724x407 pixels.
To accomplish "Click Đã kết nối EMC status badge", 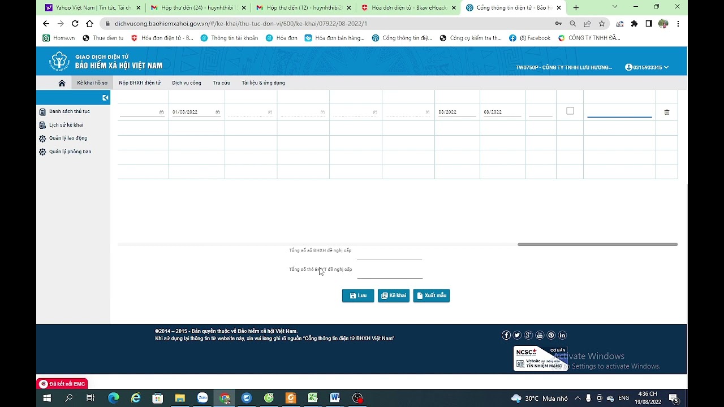I will [x=62, y=384].
